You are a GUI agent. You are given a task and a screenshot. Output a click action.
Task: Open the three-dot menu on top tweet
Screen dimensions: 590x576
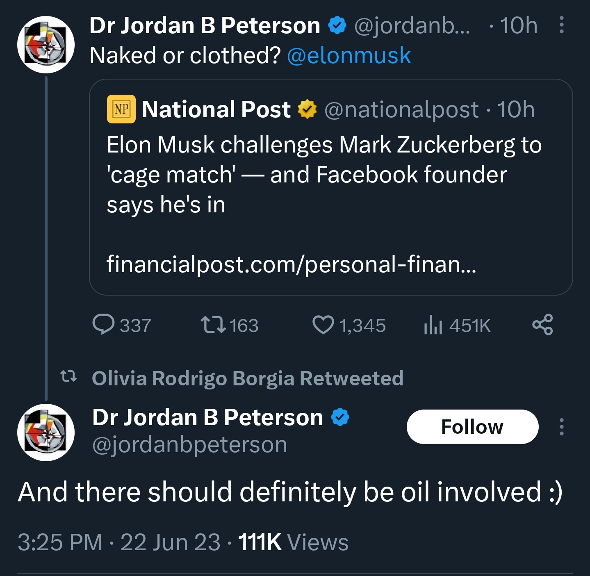pyautogui.click(x=562, y=25)
